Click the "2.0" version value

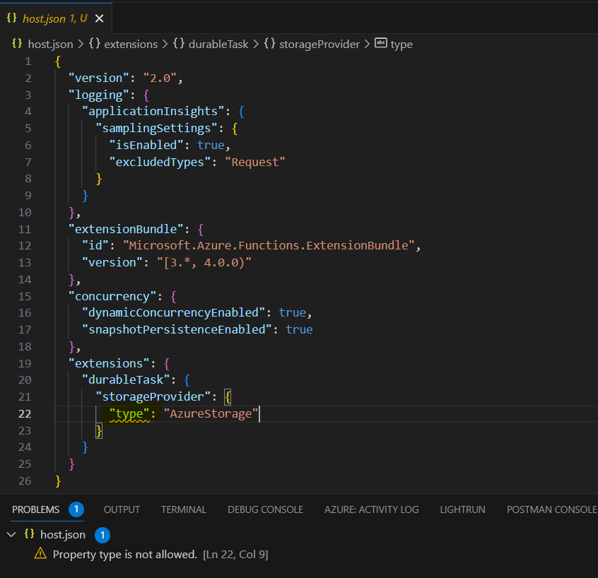click(160, 78)
